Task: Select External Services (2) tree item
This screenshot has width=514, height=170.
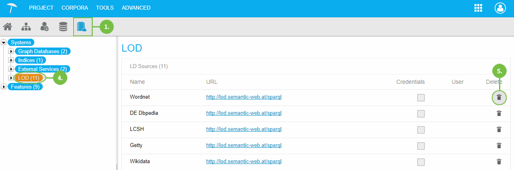Action: click(x=42, y=69)
